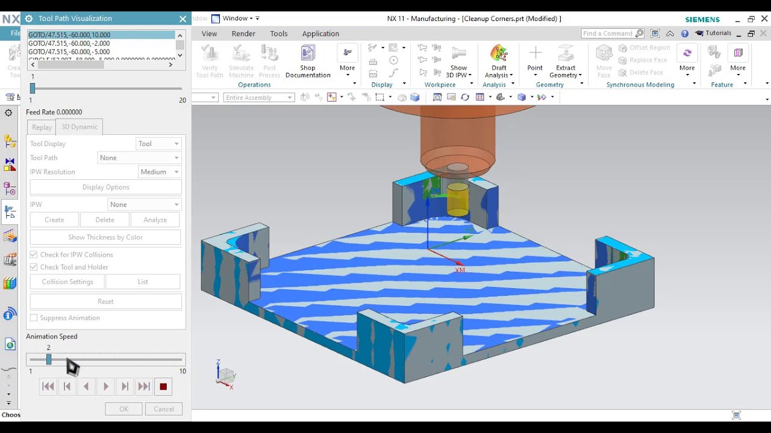The width and height of the screenshot is (771, 433).
Task: Click the Help question mark icon
Action: 685,34
